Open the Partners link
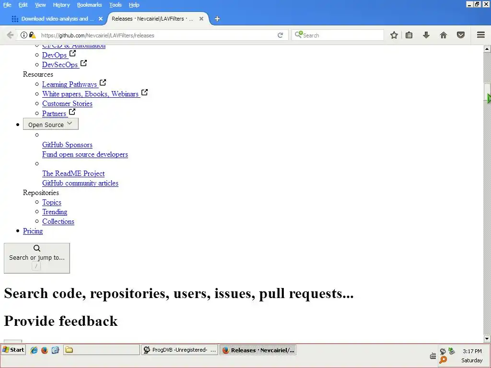 [54, 113]
